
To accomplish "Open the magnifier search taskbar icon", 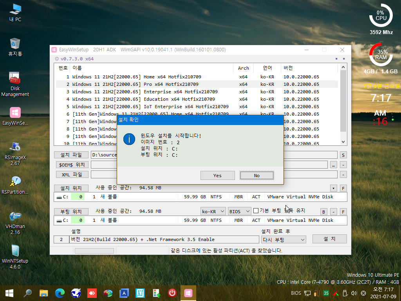I will coord(27,293).
